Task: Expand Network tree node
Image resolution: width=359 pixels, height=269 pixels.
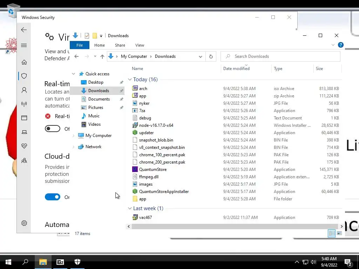Action: 74,147
